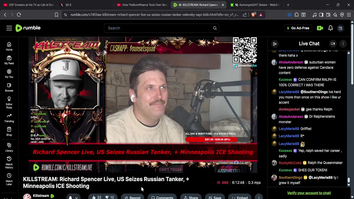Screen dimensions: 354x199
Task: Collapse the Live Chat panel
Action: [275, 44]
